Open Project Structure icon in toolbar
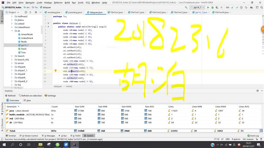This screenshot has height=148, width=264. coord(252,7)
